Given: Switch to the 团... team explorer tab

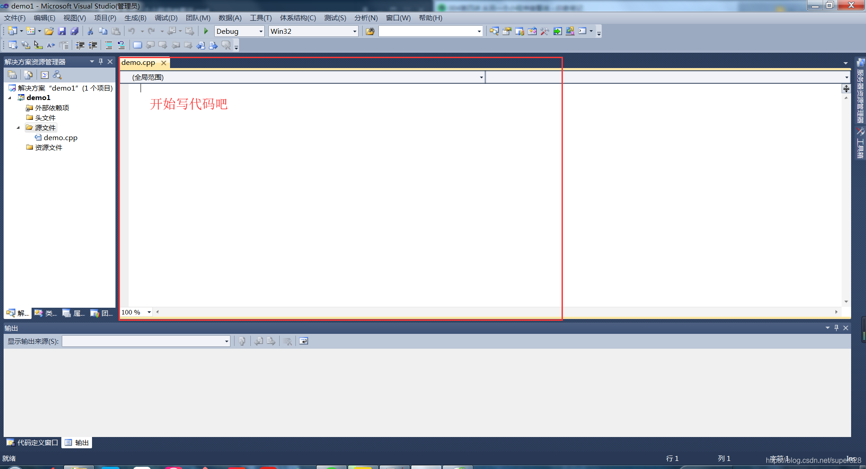Looking at the screenshot, I should pos(102,313).
